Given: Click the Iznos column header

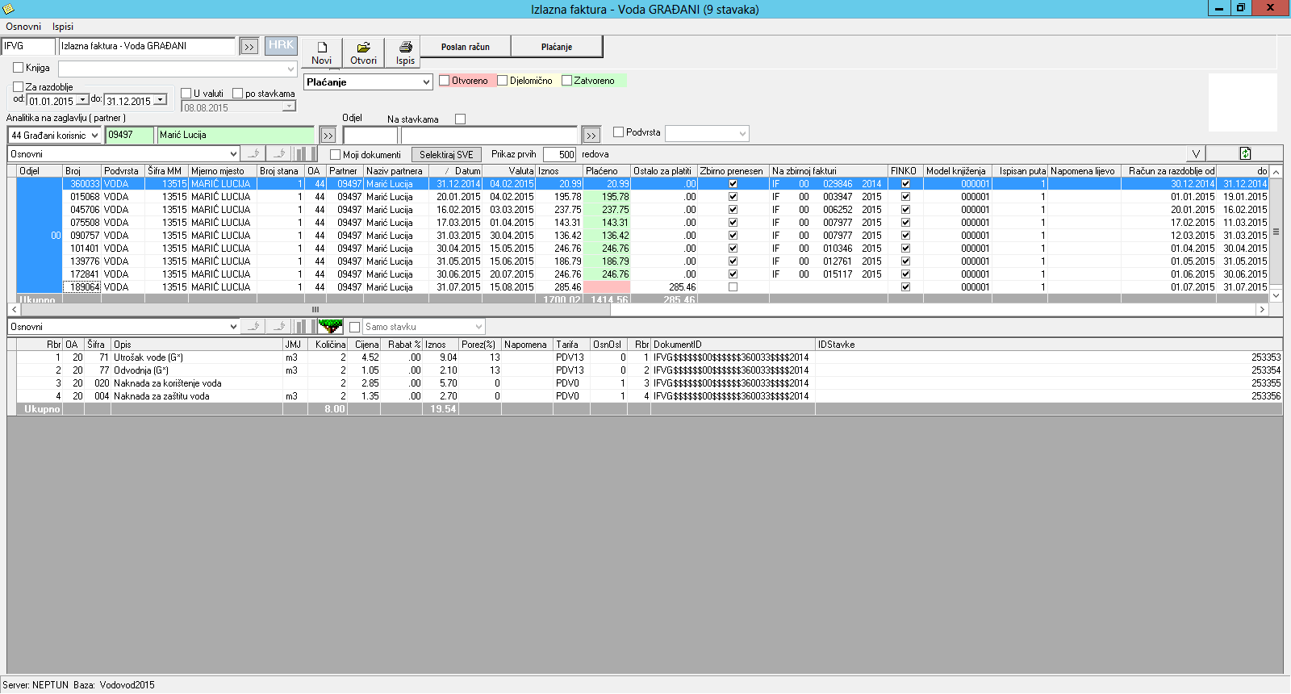Looking at the screenshot, I should pos(559,171).
